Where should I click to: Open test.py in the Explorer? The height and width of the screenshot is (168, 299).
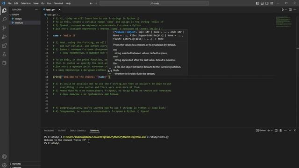tap(18, 19)
